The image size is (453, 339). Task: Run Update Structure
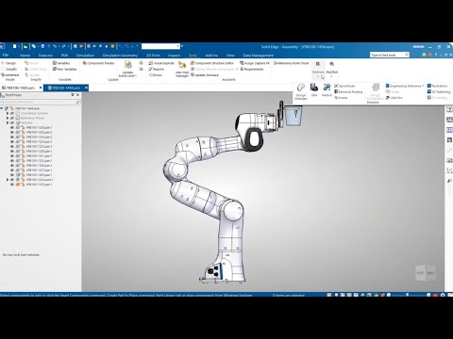pos(205,75)
